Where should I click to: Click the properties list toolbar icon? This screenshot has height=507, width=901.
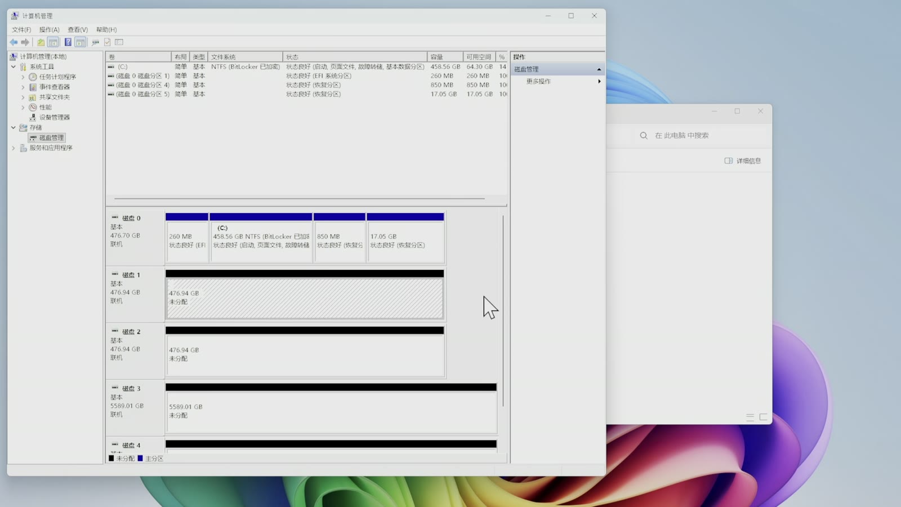tap(119, 42)
